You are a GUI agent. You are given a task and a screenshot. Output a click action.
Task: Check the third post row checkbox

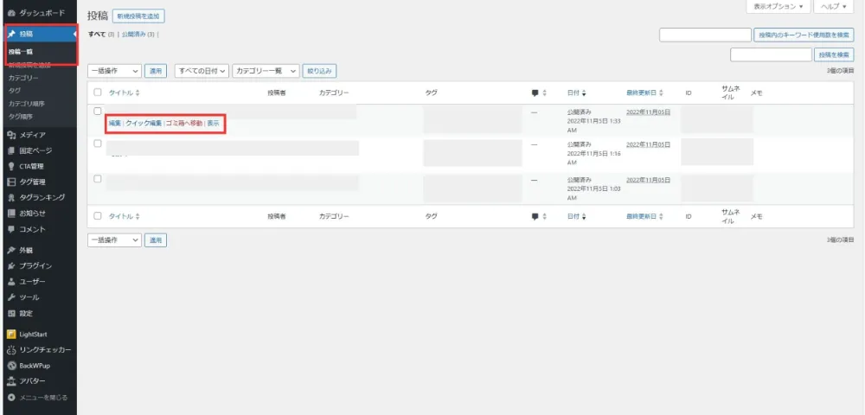tap(98, 179)
